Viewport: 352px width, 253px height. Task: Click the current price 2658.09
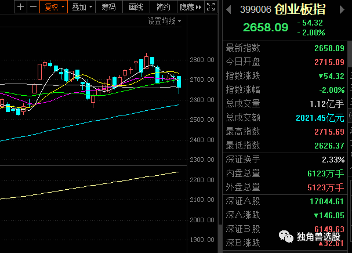coord(266,27)
